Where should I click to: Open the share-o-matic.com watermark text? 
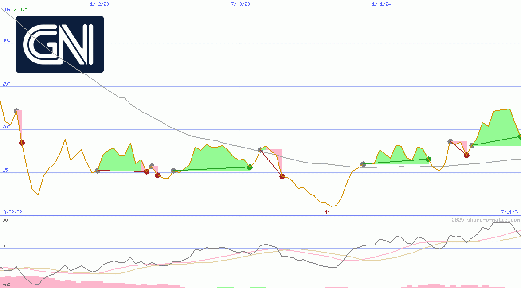(x=486, y=220)
